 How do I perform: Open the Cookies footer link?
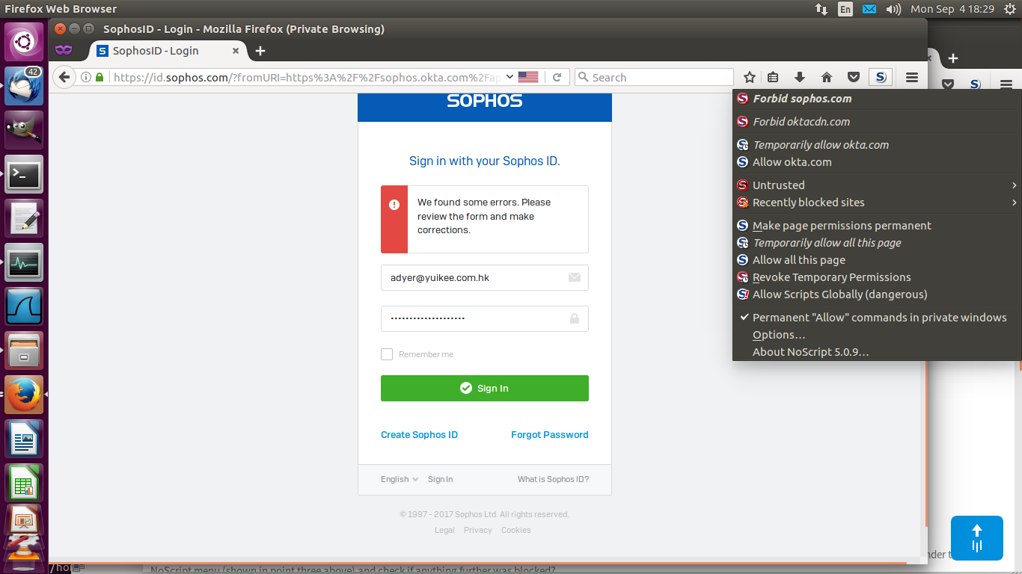[x=516, y=530]
